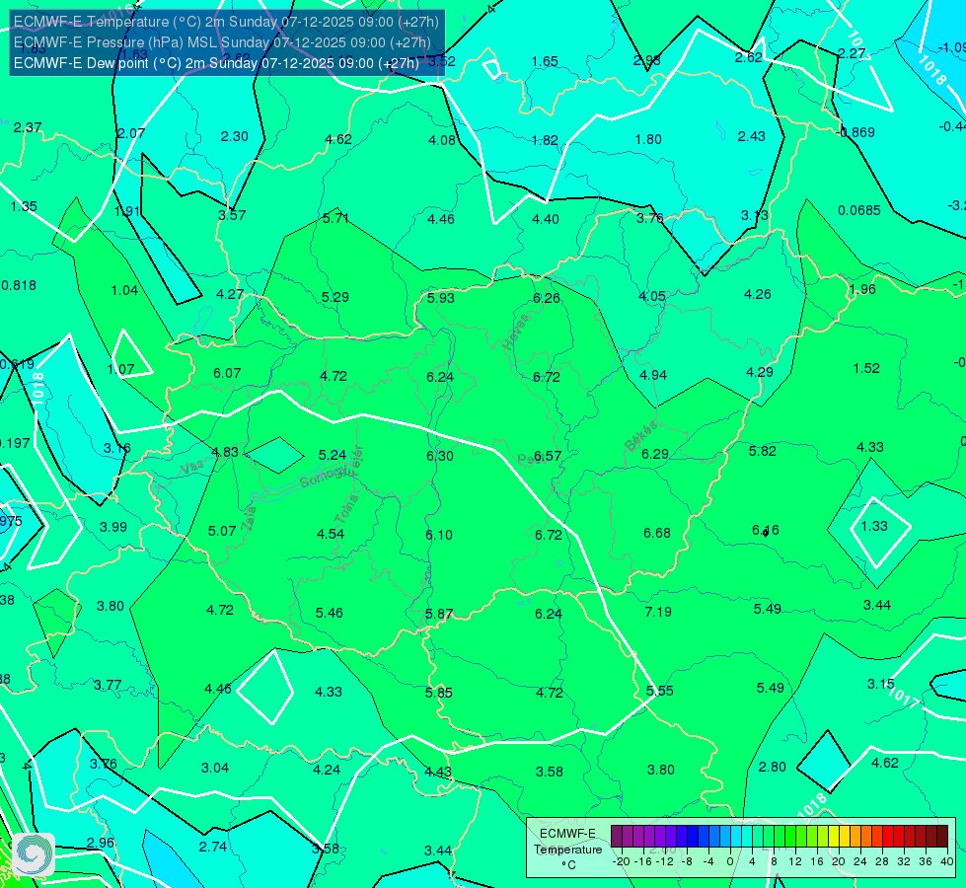Viewport: 966px width, 888px height.
Task: Click the 1.96 temperature value
Action: coord(861,290)
